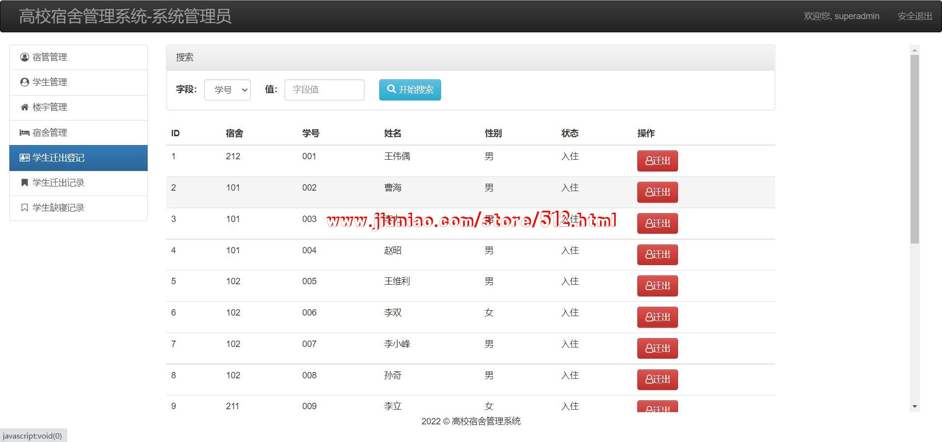Screen dimensions: 942x442
Task: Click the scrollbar down arrow
Action: (x=915, y=406)
